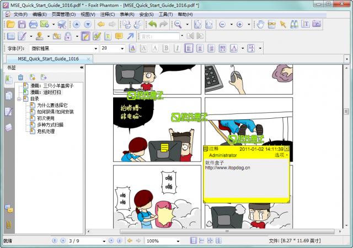Toggle Italic text formatting
The image size is (353, 248).
(177, 48)
